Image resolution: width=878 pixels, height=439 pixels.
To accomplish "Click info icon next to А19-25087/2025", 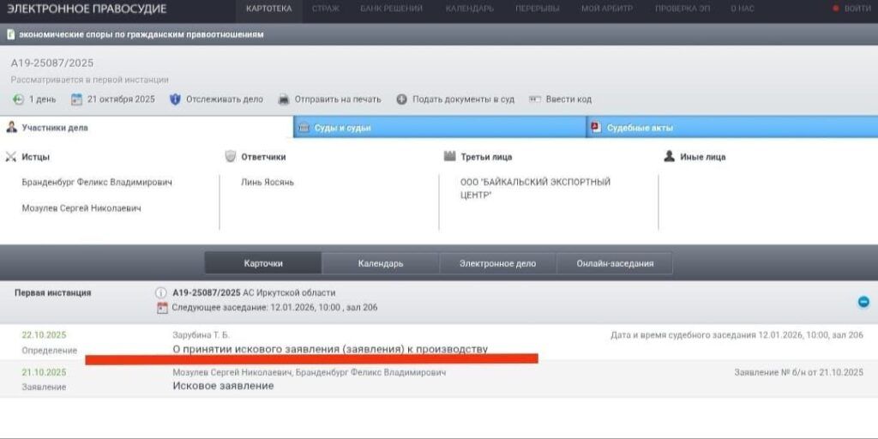I will [160, 293].
